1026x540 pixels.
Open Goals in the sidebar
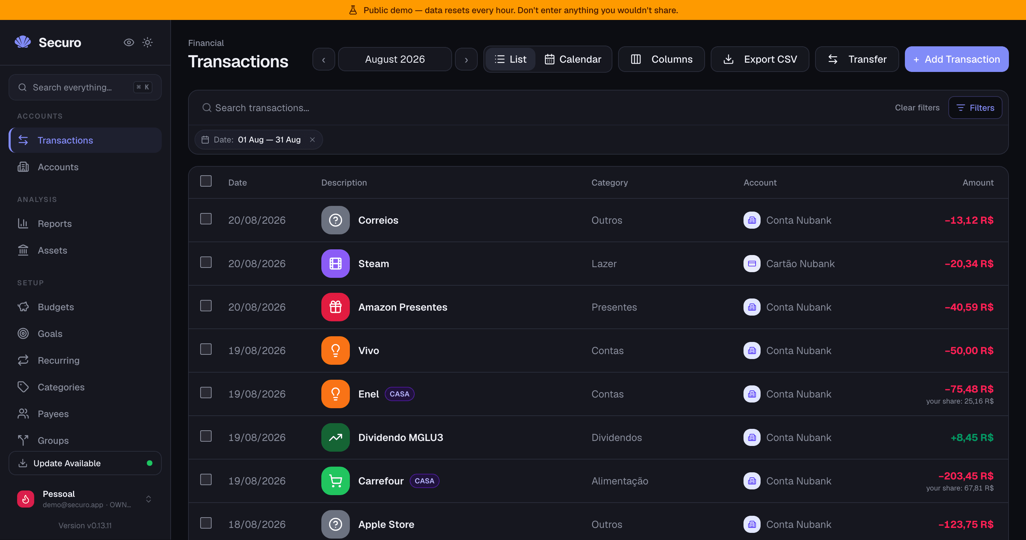(x=85, y=333)
